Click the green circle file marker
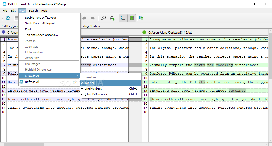This screenshot has width=272, height=146. (144, 32)
